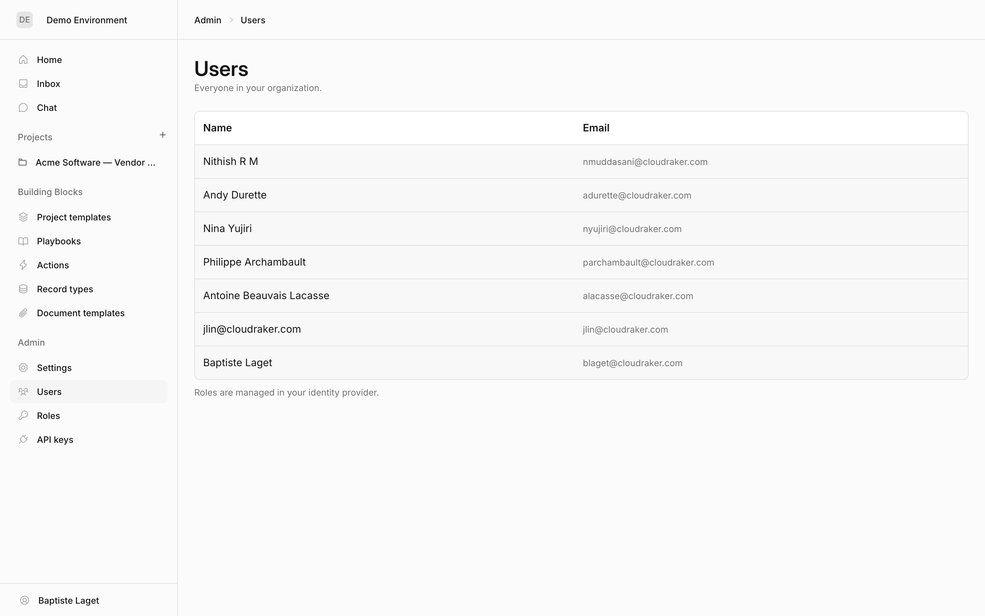Click the Acme Software folder icon
The image size is (985, 616).
(23, 162)
